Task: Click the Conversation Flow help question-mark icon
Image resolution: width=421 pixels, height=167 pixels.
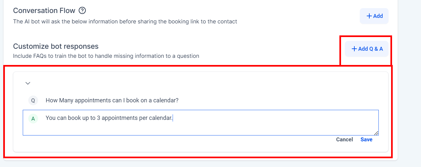Action: point(82,11)
